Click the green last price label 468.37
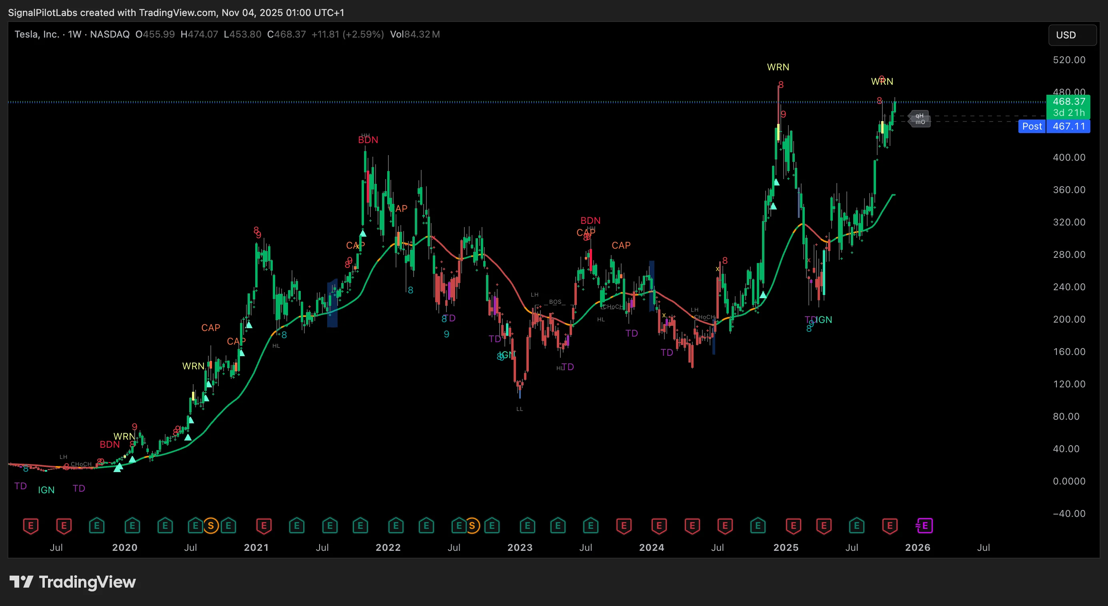 [1068, 102]
